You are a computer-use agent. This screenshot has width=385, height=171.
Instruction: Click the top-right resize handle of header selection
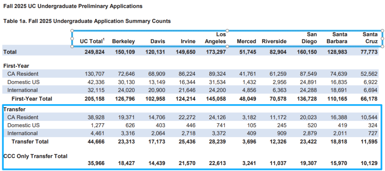pyautogui.click(x=383, y=31)
